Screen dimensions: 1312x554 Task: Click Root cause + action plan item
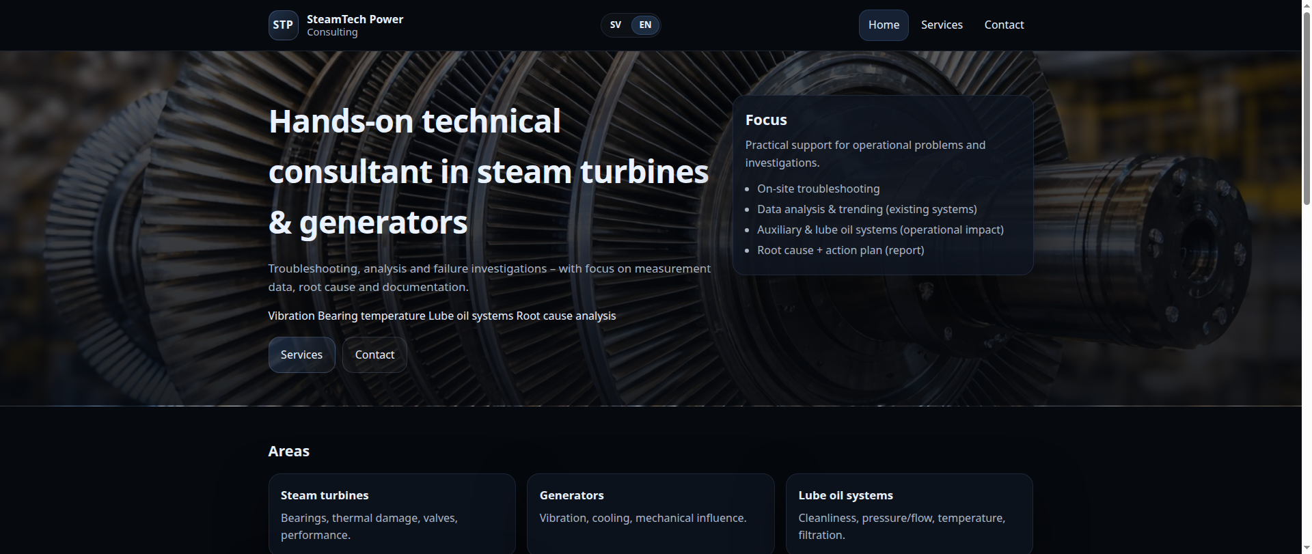(x=840, y=251)
